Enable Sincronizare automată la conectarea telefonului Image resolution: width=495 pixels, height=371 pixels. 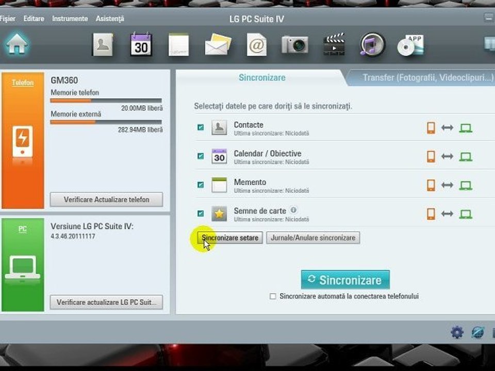pos(273,296)
